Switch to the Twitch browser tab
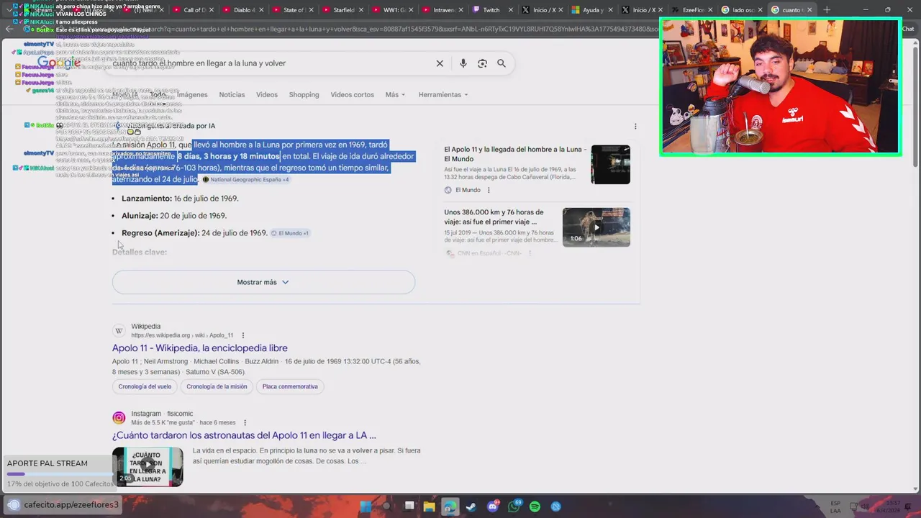This screenshot has height=518, width=921. 491,10
